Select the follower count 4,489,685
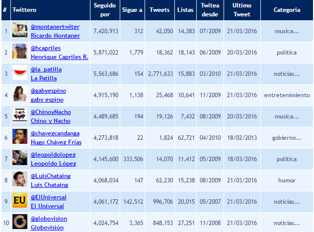Image resolution: width=314 pixels, height=232 pixels. click(106, 116)
